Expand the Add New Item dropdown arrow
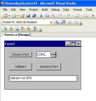 [x=18, y=16]
